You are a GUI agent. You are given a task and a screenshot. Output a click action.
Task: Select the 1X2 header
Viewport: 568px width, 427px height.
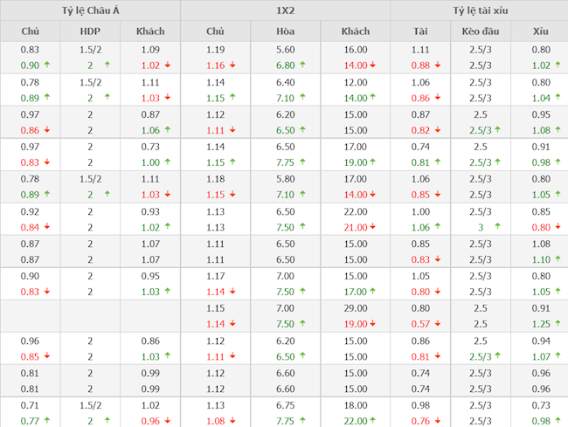(285, 10)
